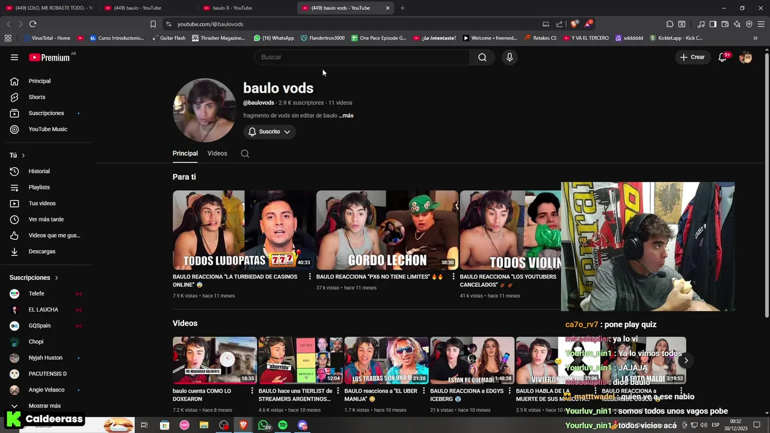Screen dimensions: 770x433
Task: Open WhatsApp from the taskbar
Action: (264, 425)
